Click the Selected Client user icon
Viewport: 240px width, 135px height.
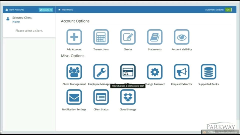pos(8,19)
